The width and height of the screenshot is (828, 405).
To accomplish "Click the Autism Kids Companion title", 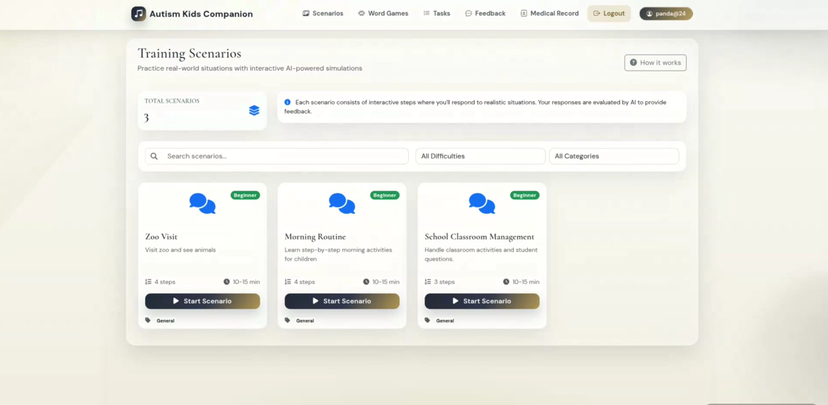I will point(201,14).
